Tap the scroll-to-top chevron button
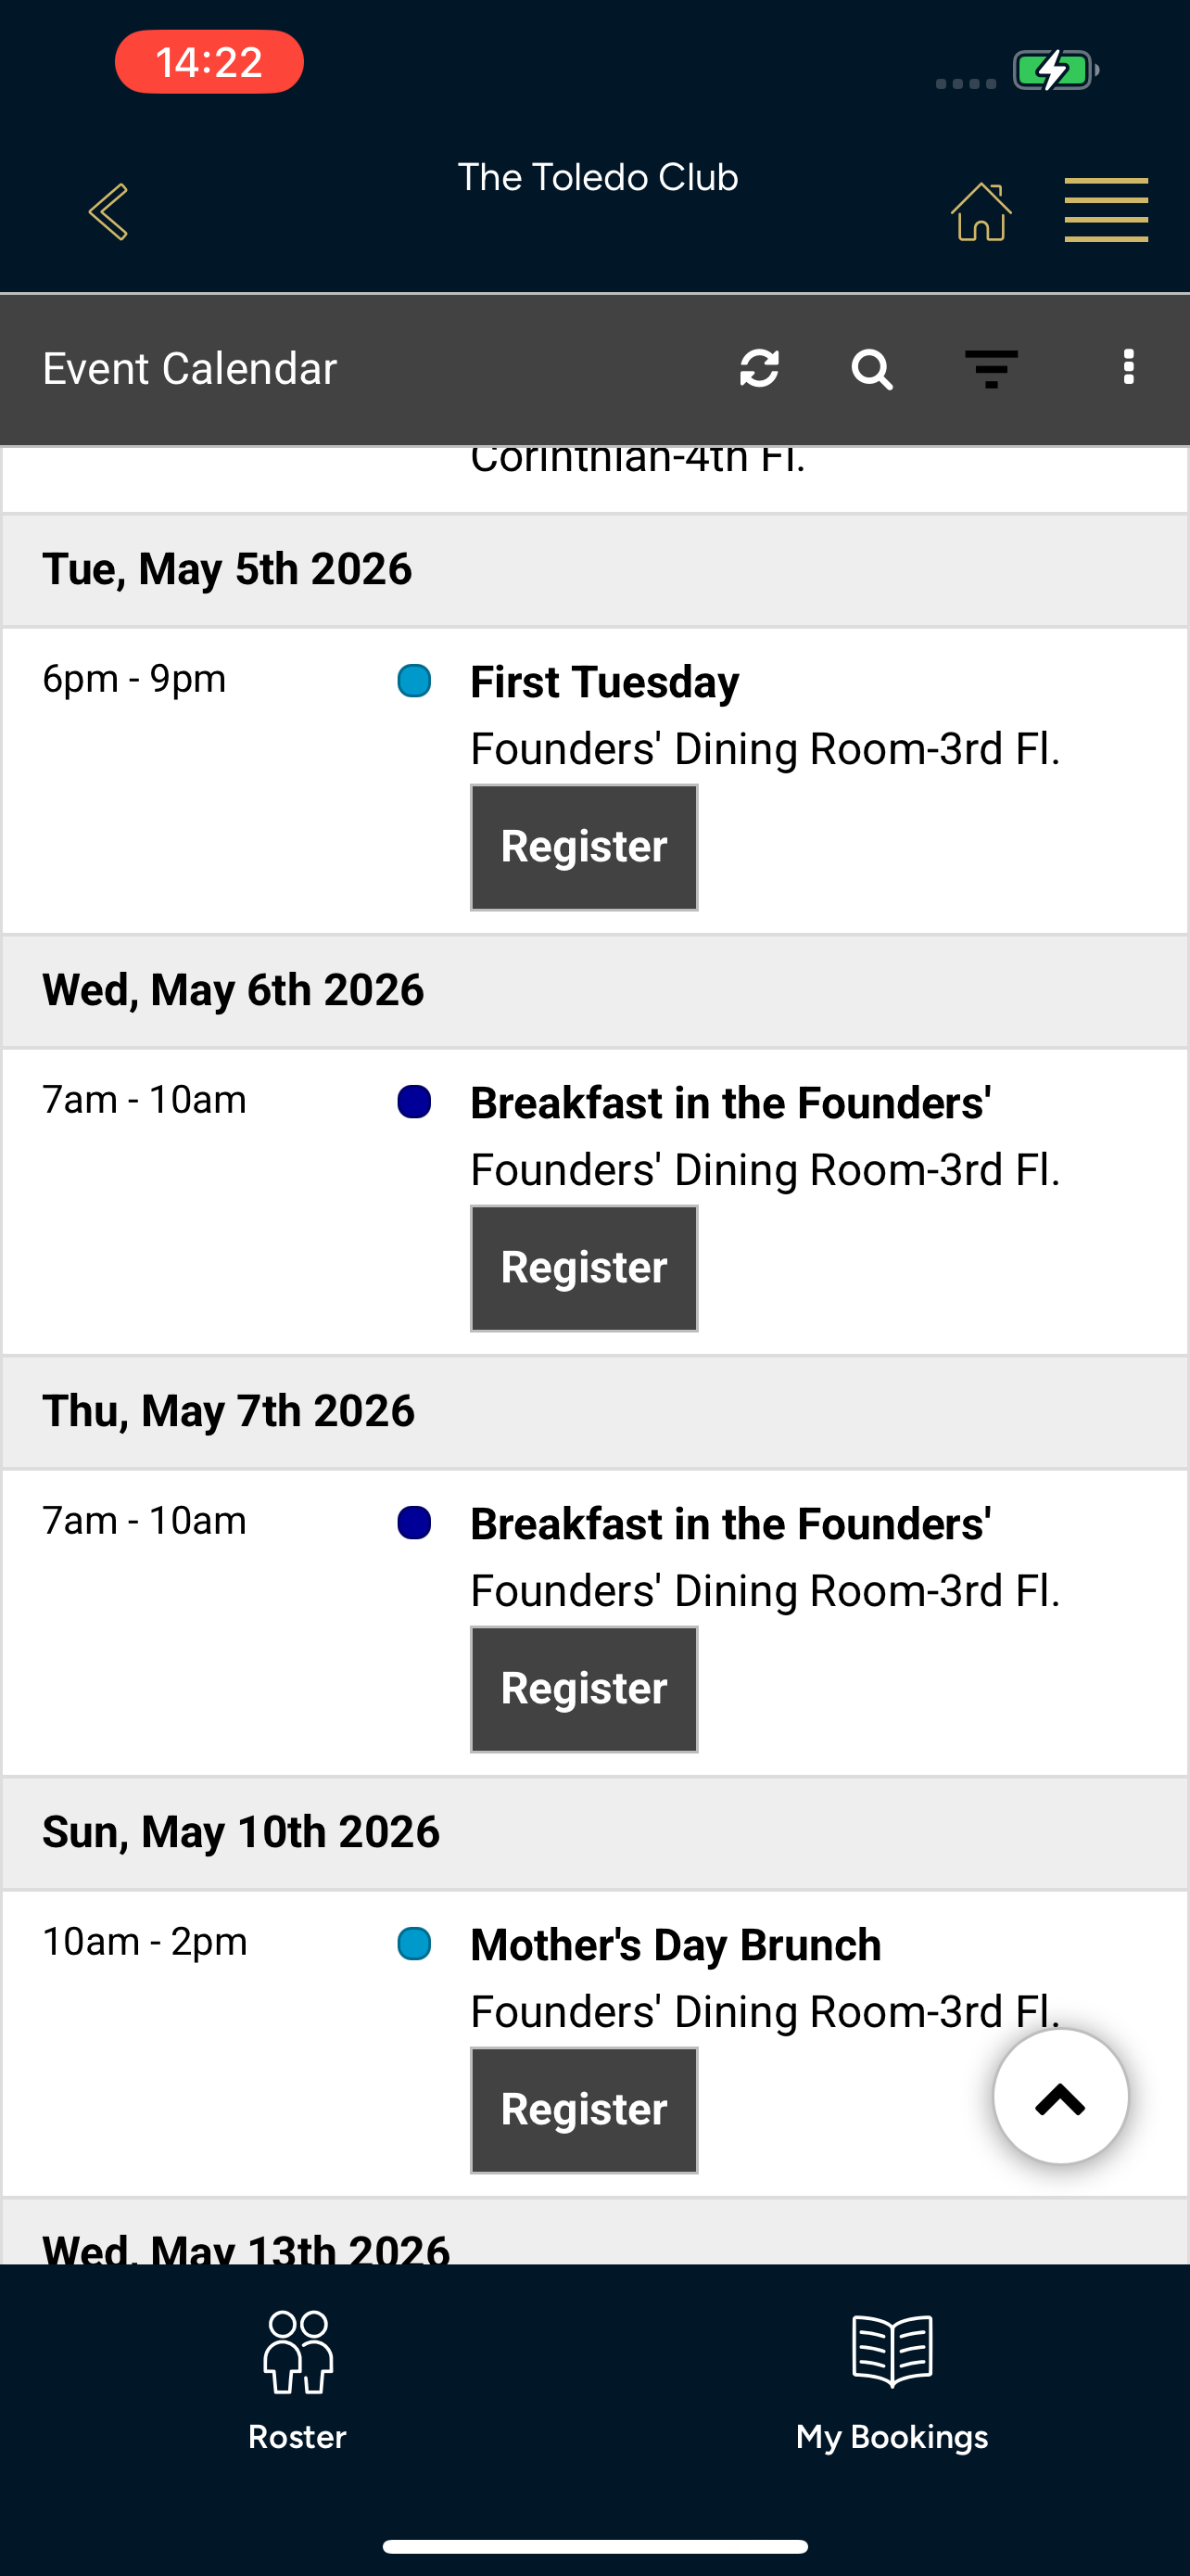The width and height of the screenshot is (1190, 2576). (x=1061, y=2096)
